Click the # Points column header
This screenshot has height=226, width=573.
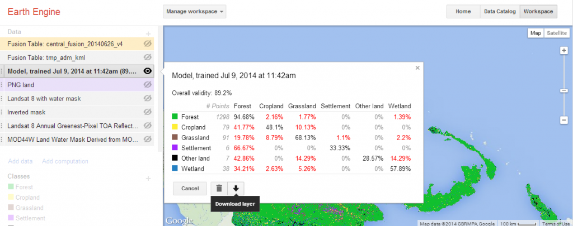(218, 106)
